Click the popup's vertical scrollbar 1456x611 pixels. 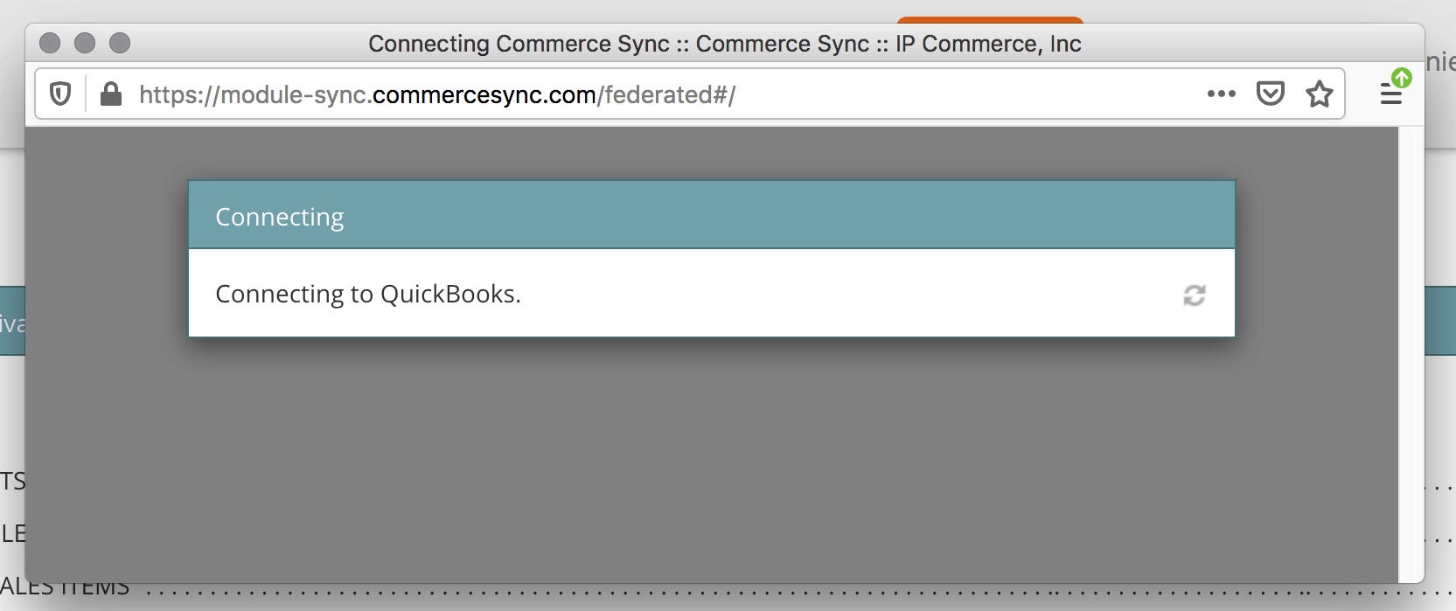click(1411, 350)
